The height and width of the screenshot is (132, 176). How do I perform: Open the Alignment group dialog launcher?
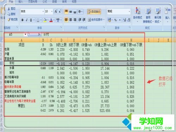tap(104, 27)
